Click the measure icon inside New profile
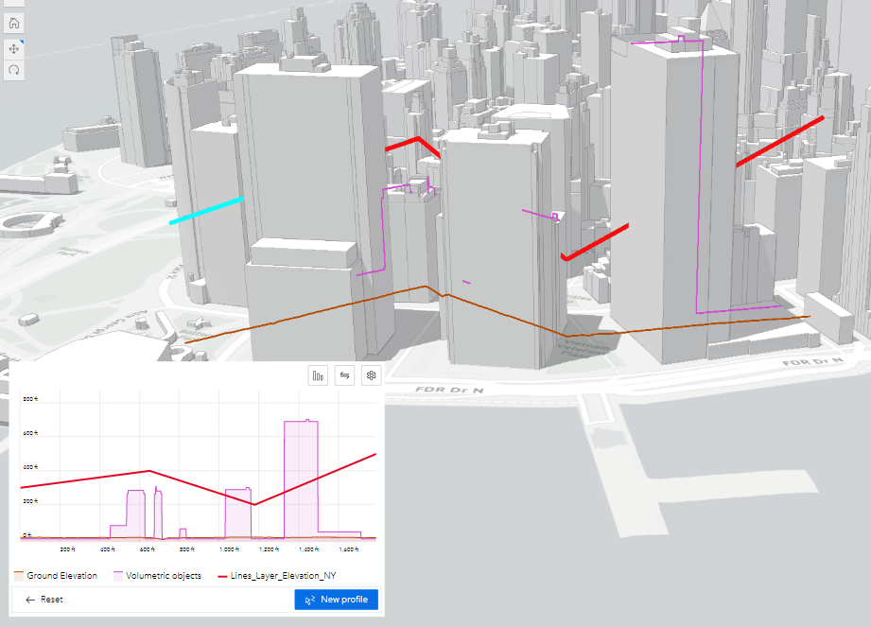Viewport: 871px width, 627px height. coord(312,599)
